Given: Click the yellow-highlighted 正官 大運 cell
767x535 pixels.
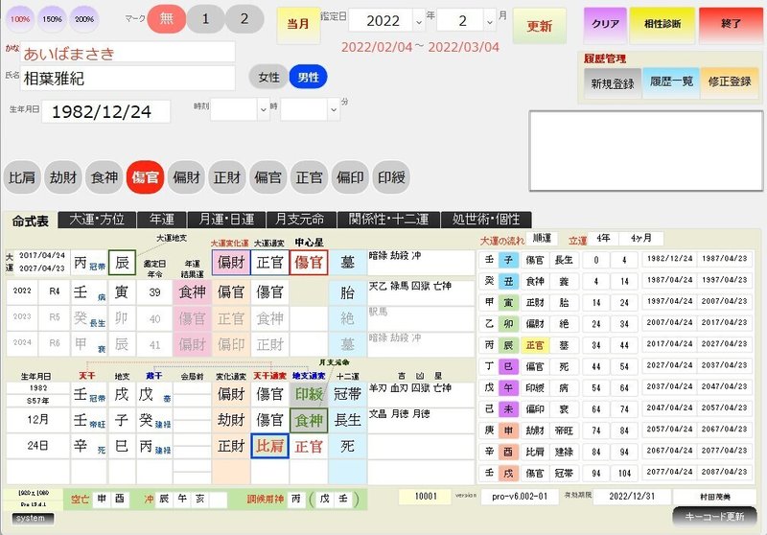Looking at the screenshot, I should pyautogui.click(x=535, y=345).
